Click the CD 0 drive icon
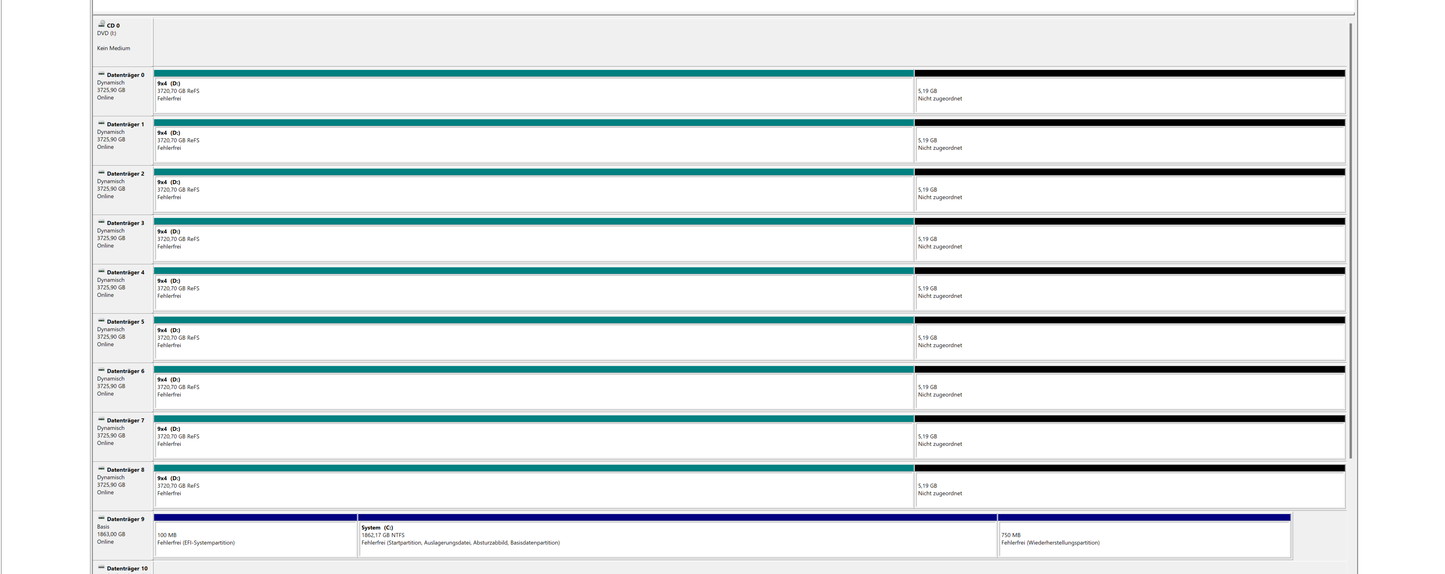 point(102,24)
